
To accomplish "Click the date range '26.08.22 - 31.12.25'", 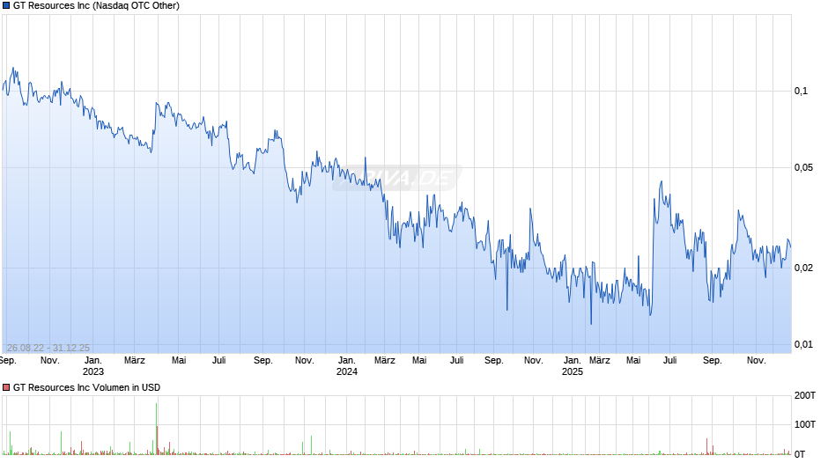I will pyautogui.click(x=48, y=348).
